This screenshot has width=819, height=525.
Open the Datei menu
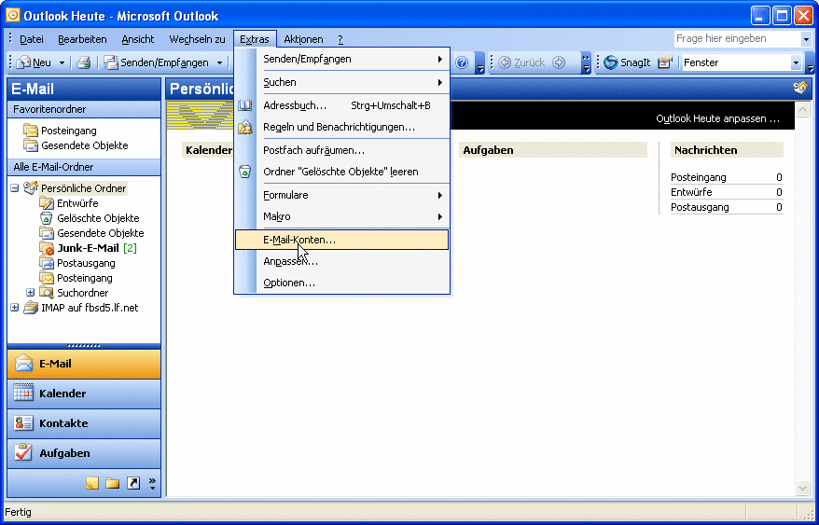[x=32, y=39]
